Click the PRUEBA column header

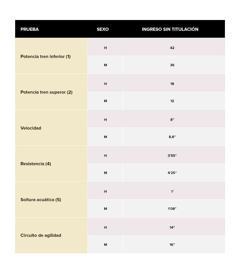(30, 29)
